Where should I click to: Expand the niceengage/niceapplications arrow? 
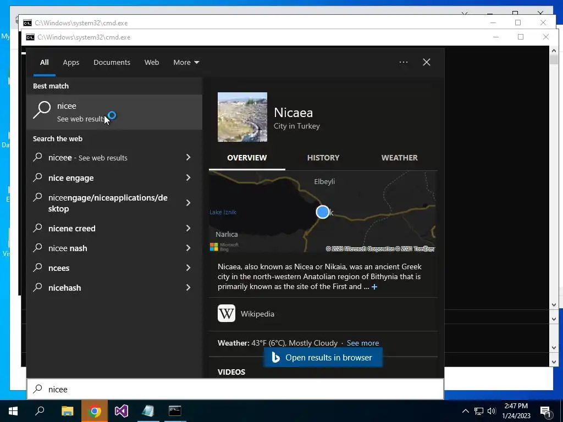pyautogui.click(x=188, y=203)
